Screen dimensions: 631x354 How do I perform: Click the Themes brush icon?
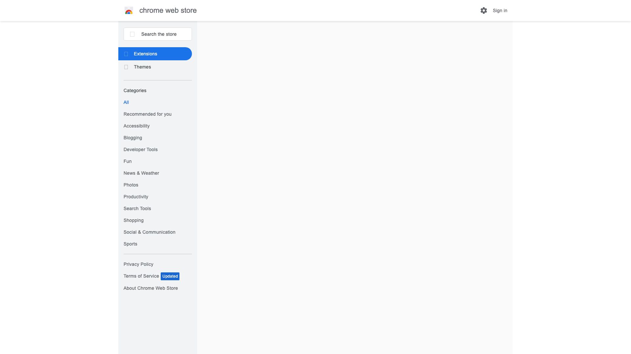(126, 67)
